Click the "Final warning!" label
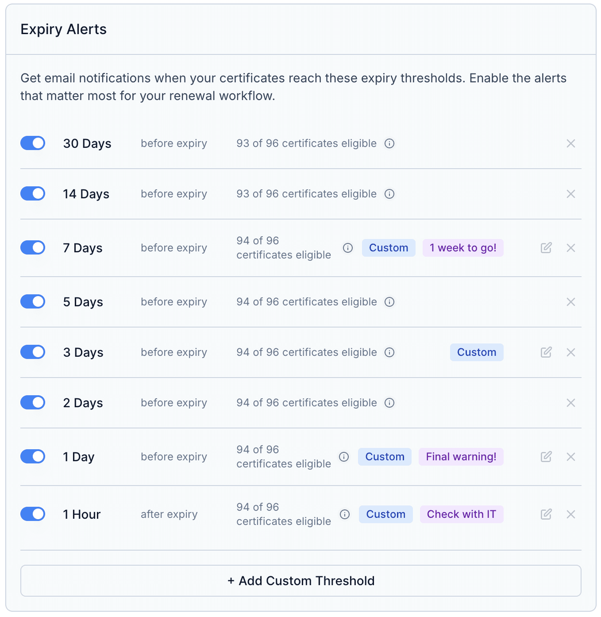 [x=461, y=457]
